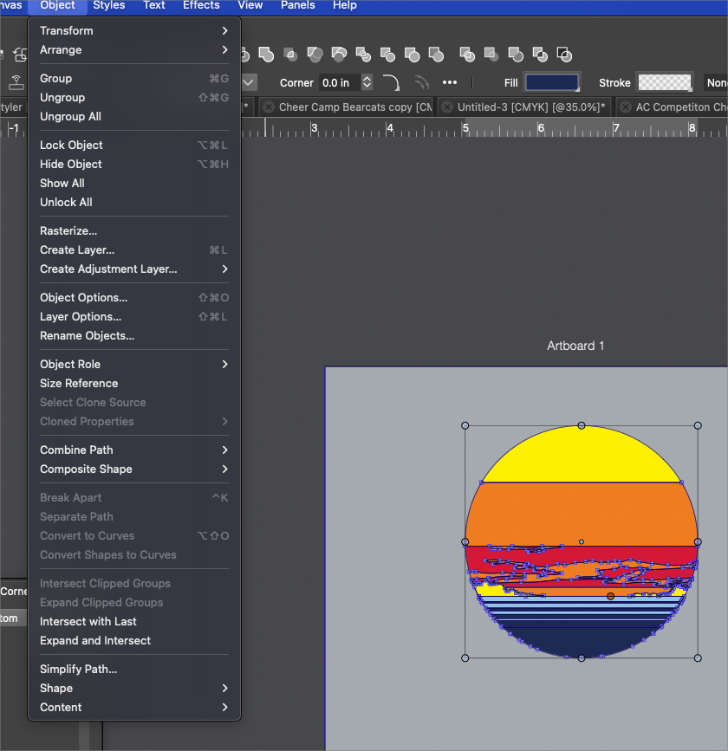Click Simplify Path... menu item
This screenshot has width=728, height=751.
[78, 670]
